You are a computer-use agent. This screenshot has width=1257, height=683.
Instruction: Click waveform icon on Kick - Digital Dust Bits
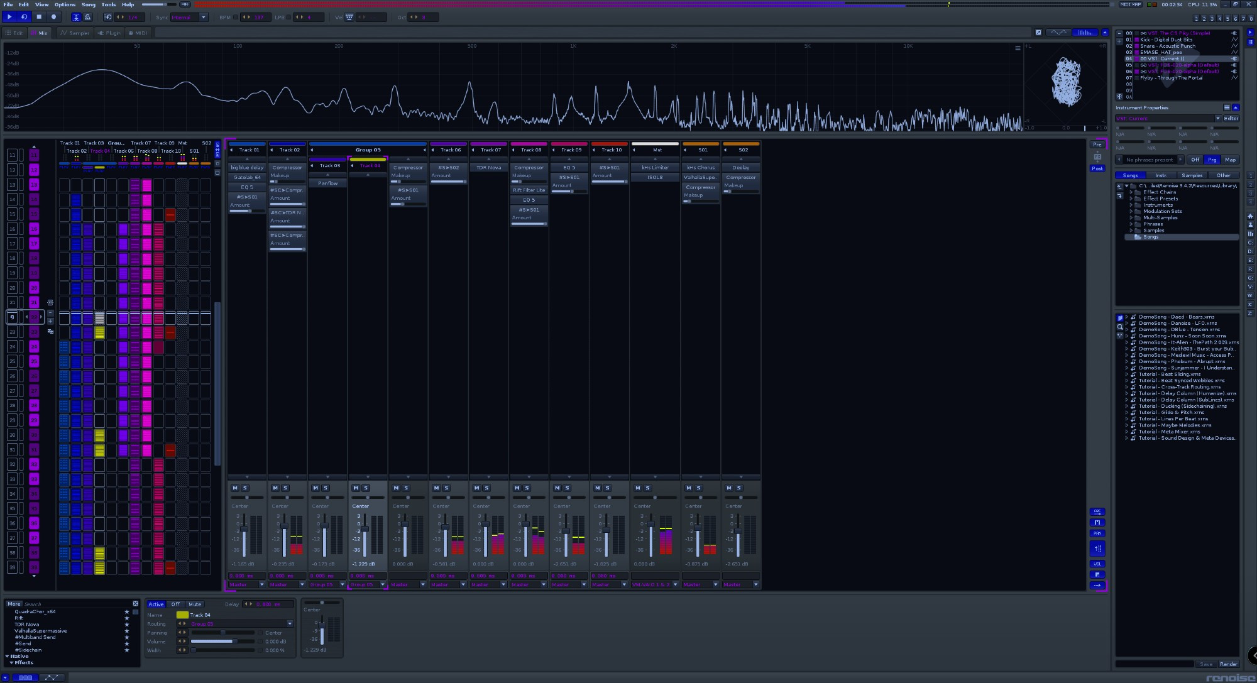pyautogui.click(x=1234, y=40)
